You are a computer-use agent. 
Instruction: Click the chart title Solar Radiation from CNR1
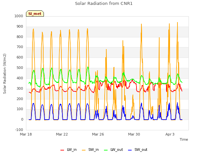pyautogui.click(x=104, y=4)
